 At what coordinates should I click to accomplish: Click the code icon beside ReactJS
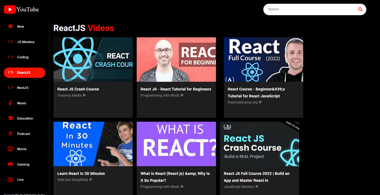coord(11,72)
